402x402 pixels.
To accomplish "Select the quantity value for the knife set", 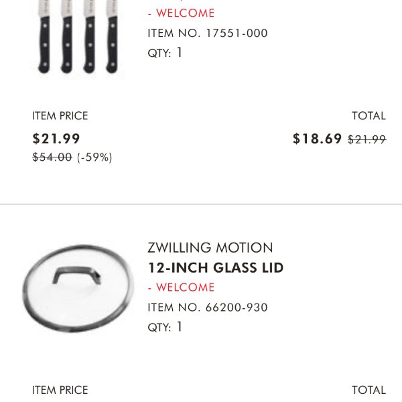I will [x=179, y=52].
